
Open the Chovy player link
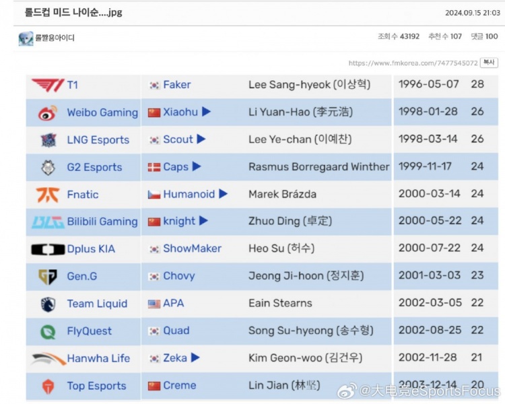179,276
